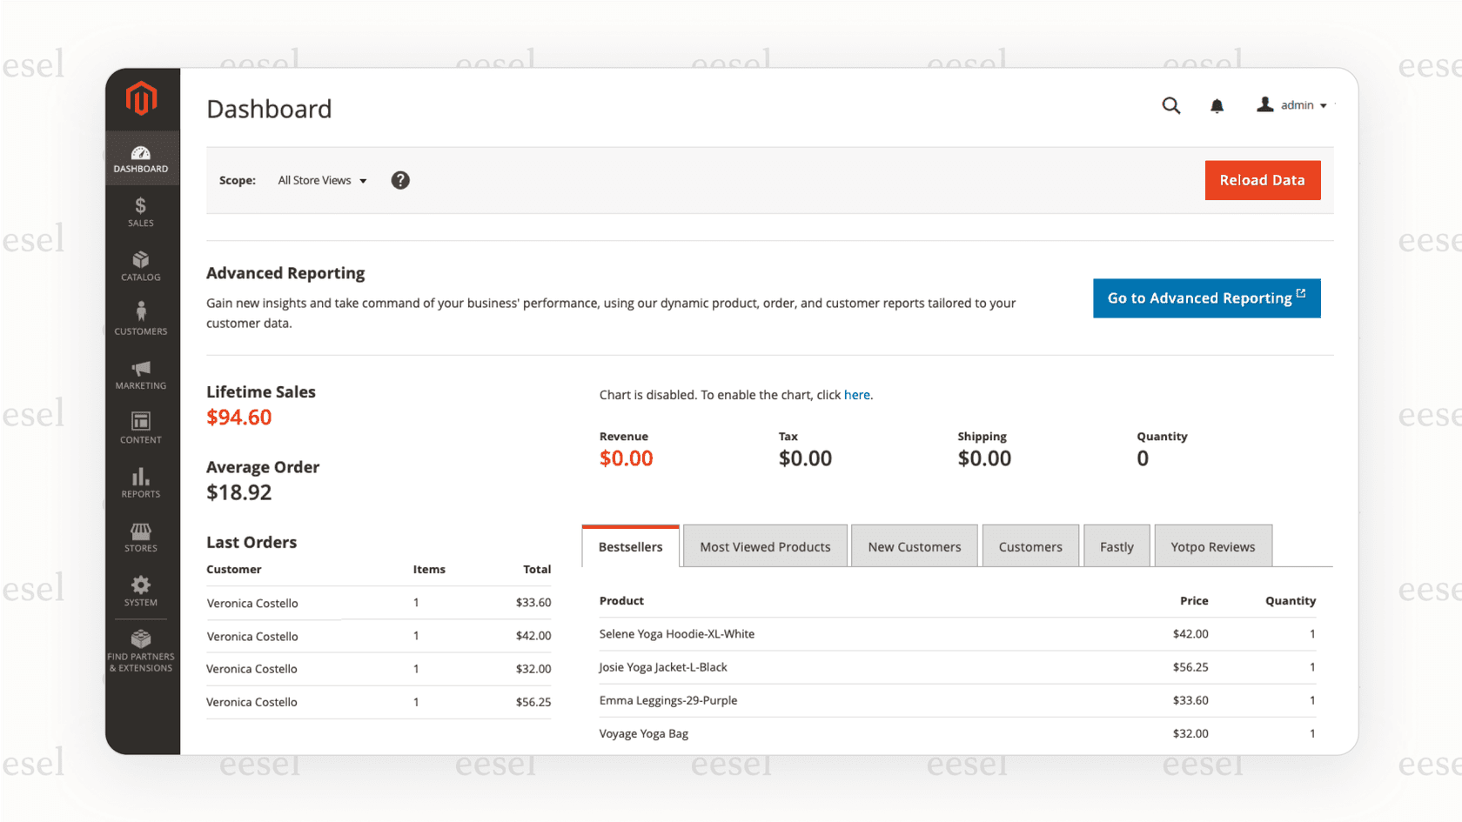Click the here link to enable the chart
The height and width of the screenshot is (822, 1462).
tap(857, 394)
